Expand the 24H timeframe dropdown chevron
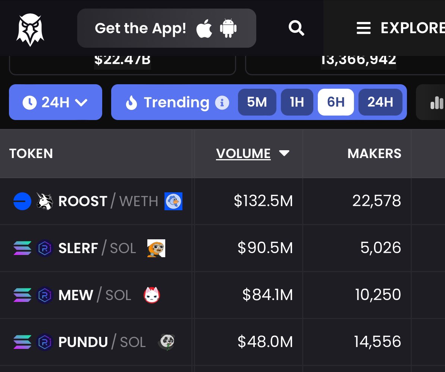Screen dimensions: 445x372 pos(81,103)
